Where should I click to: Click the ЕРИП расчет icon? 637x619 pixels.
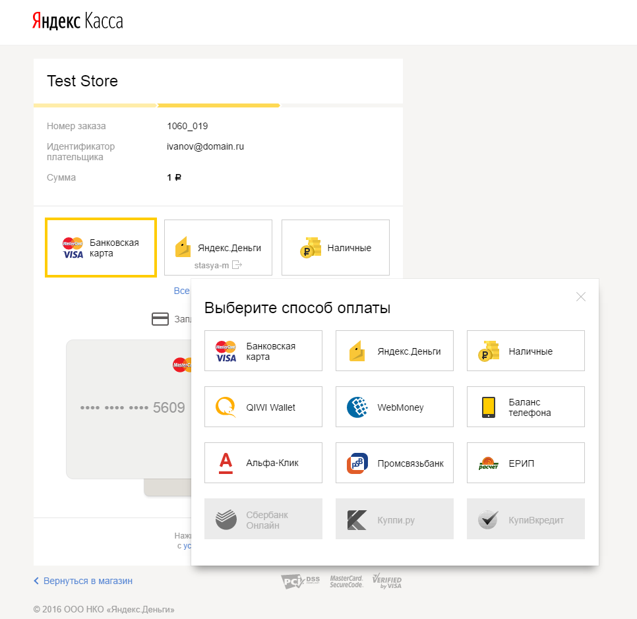click(x=489, y=463)
